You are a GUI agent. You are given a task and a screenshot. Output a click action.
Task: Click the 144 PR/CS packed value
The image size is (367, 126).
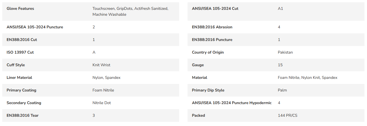[x=287, y=116]
